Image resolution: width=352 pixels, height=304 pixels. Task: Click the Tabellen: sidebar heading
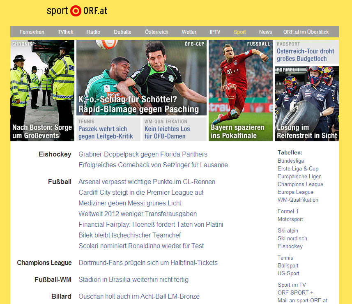[x=290, y=153]
